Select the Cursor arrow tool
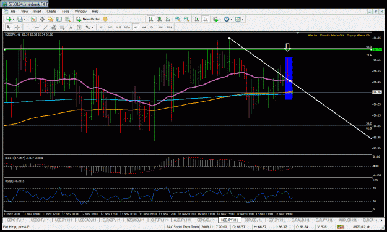Image resolution: width=387 pixels, height=232 pixels. pyautogui.click(x=9, y=27)
